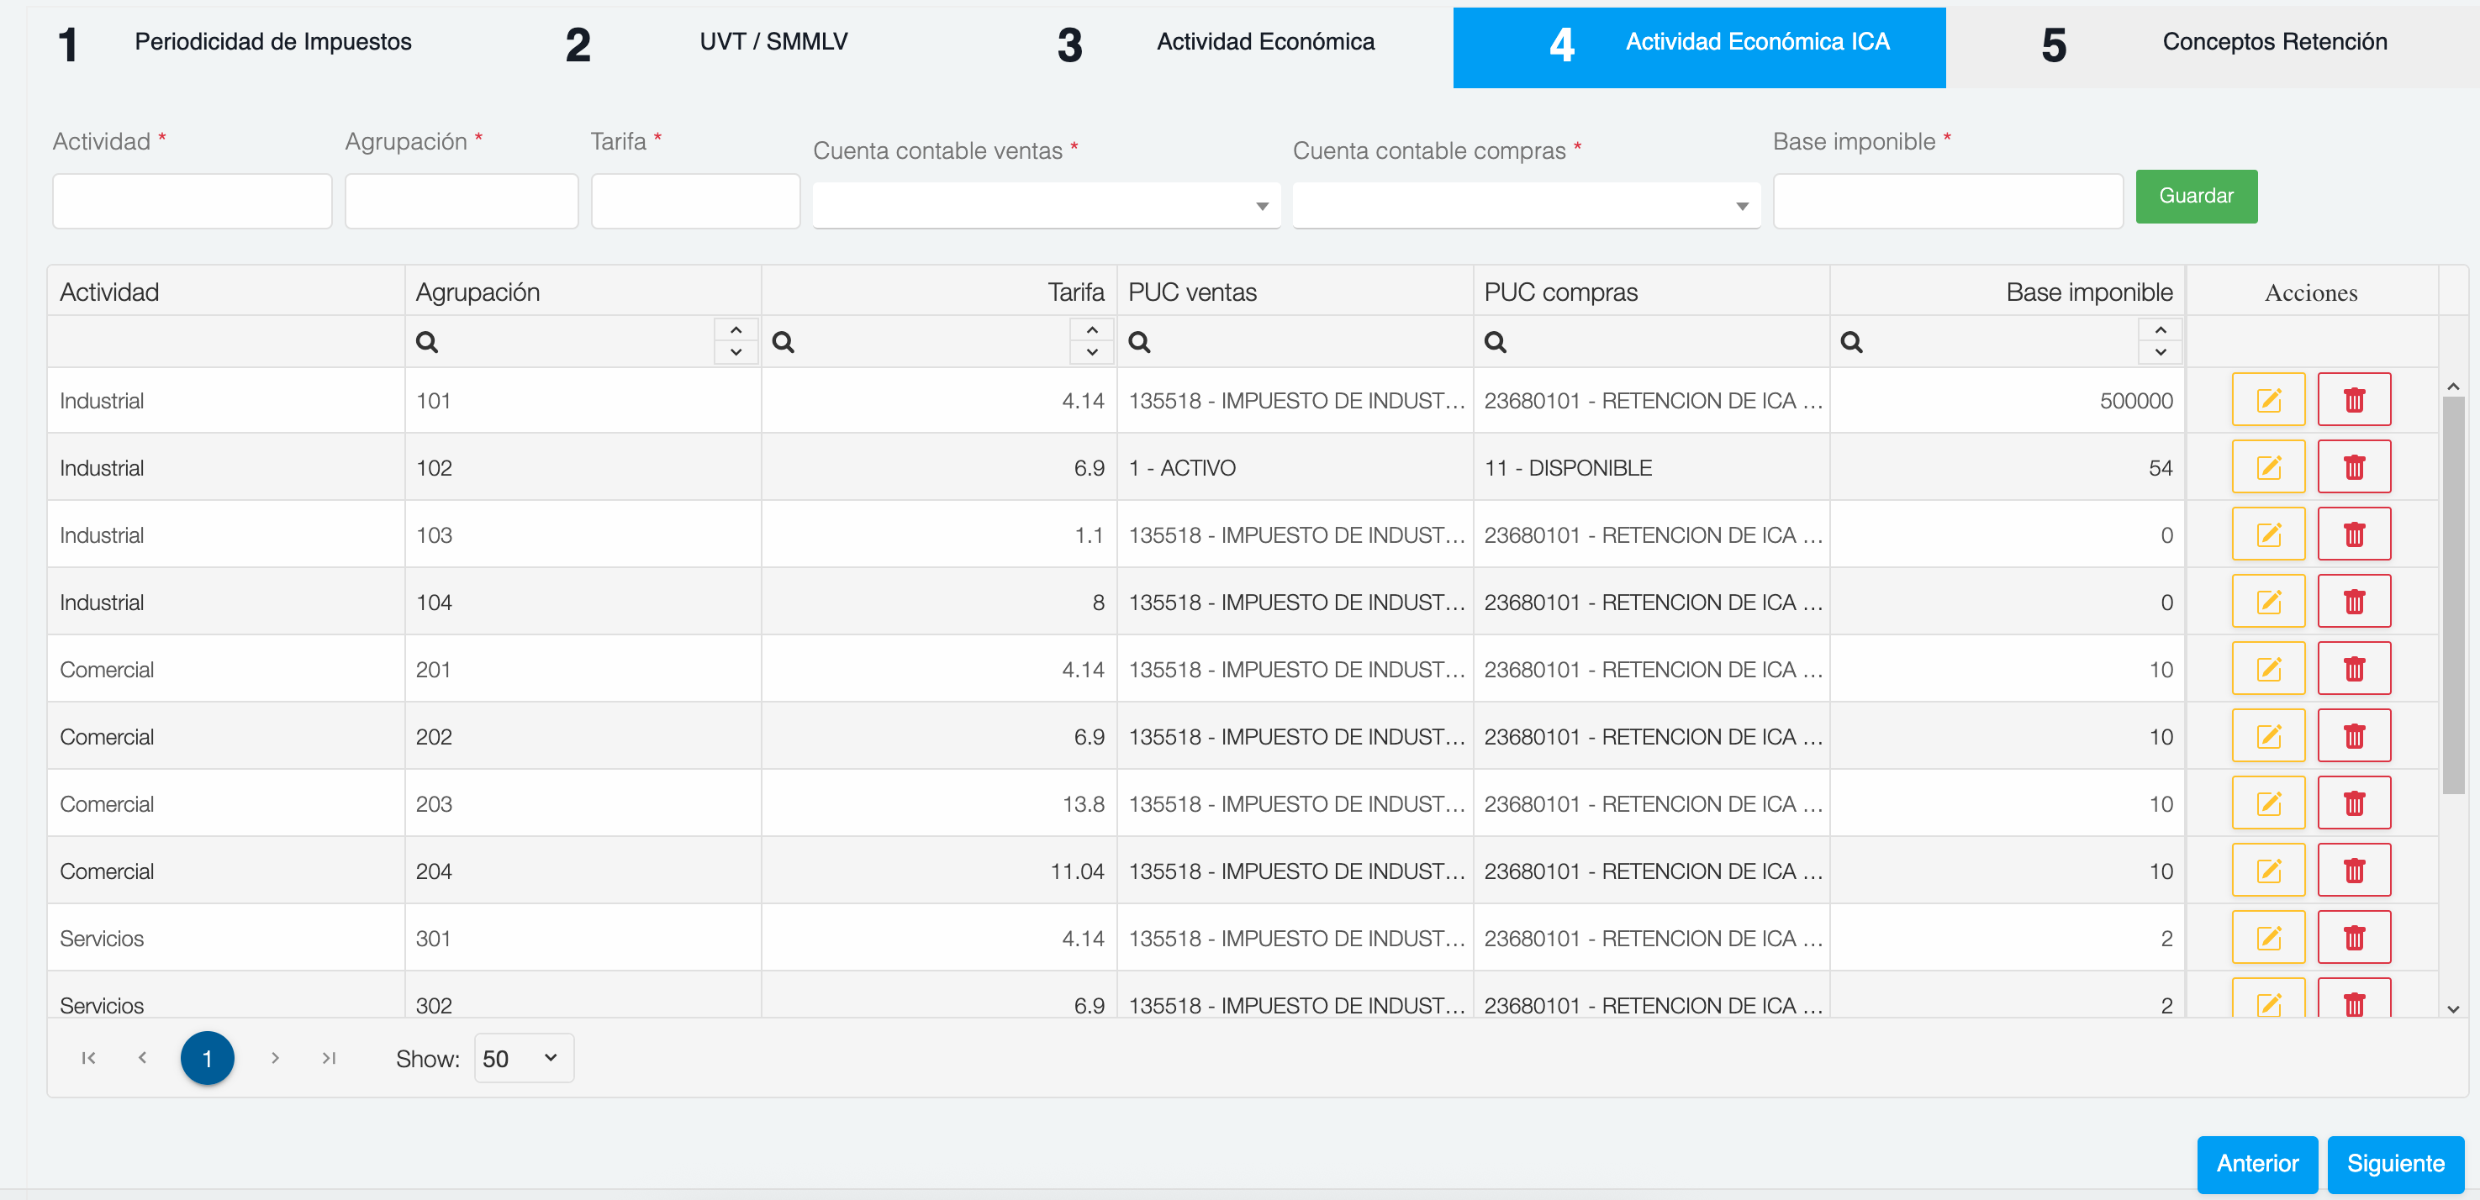Go to last page of table
The height and width of the screenshot is (1200, 2480).
(329, 1058)
